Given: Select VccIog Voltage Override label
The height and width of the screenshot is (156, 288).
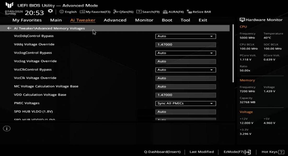Looking at the screenshot, I should coord(35,61).
